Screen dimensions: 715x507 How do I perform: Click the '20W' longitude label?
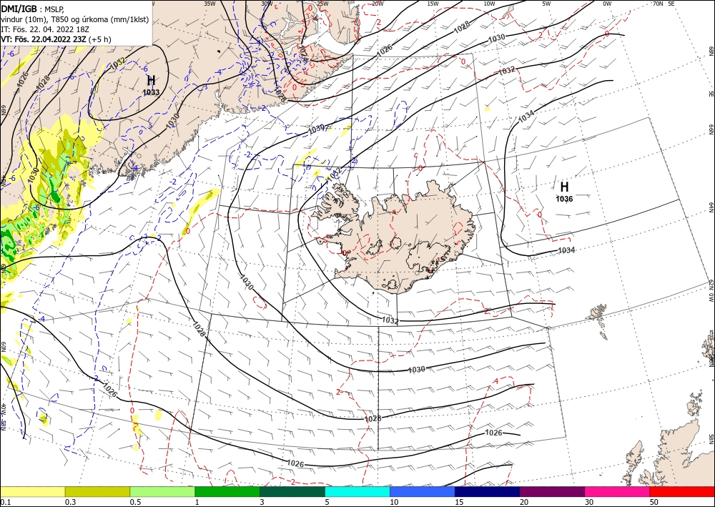pyautogui.click(x=378, y=4)
